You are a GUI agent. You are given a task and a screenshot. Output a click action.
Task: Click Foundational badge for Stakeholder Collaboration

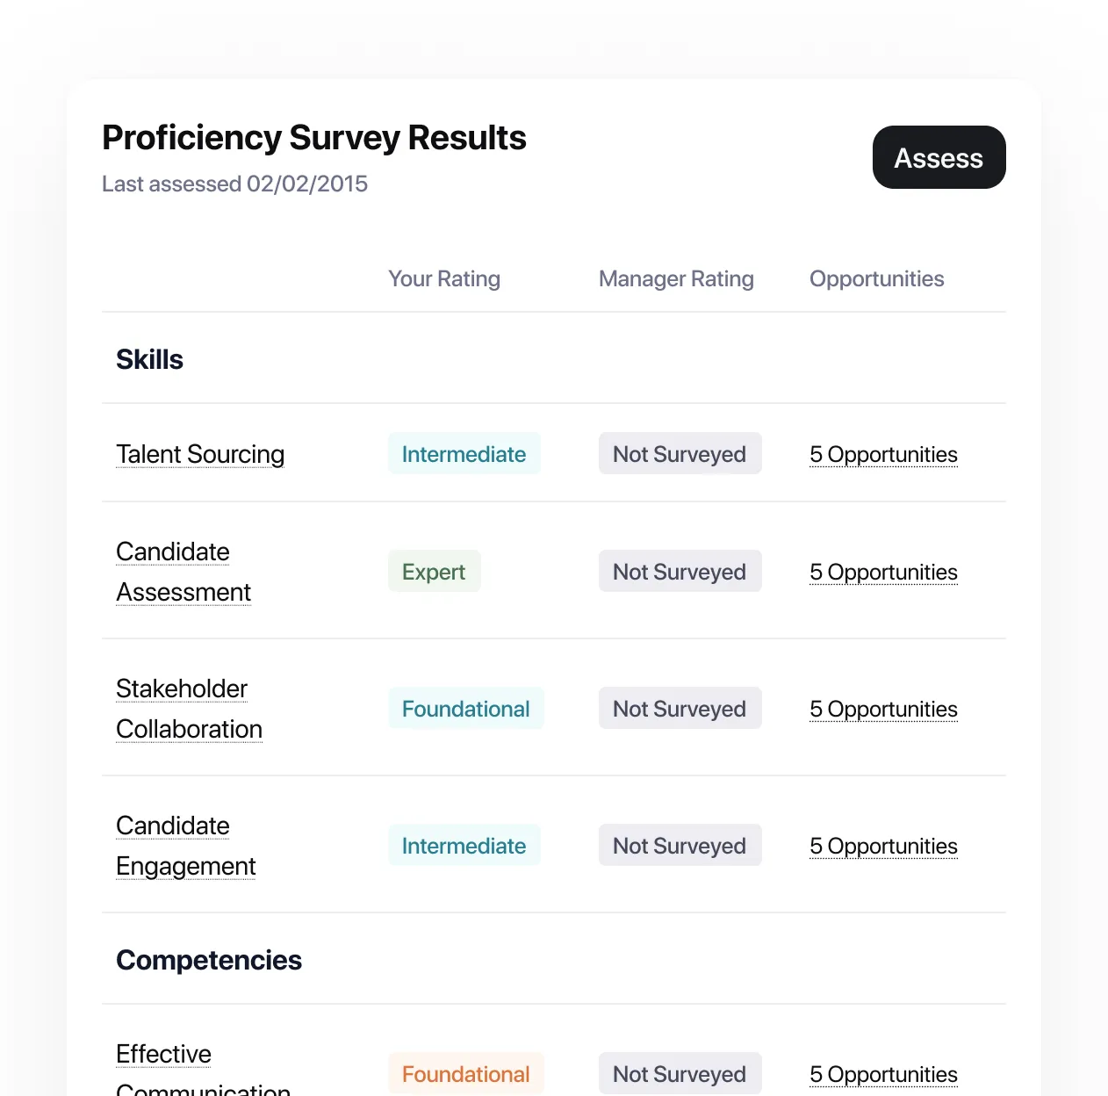[x=465, y=709]
